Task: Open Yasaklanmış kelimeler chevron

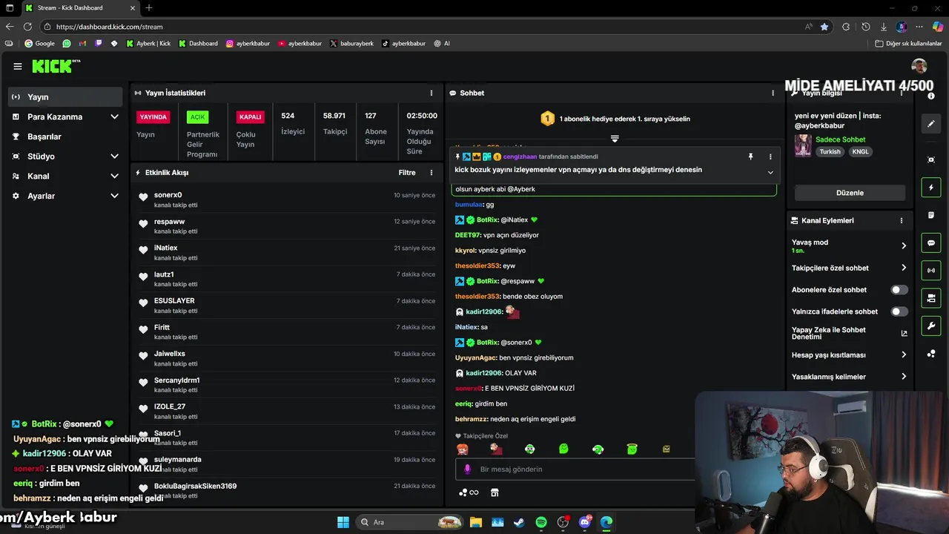Action: pyautogui.click(x=903, y=377)
